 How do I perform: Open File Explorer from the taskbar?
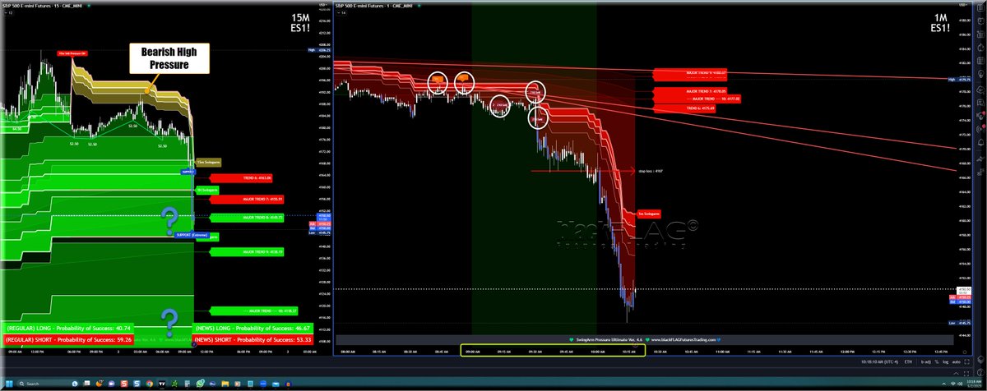225,384
